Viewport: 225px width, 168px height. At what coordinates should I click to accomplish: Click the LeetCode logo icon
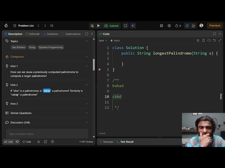[6, 26]
